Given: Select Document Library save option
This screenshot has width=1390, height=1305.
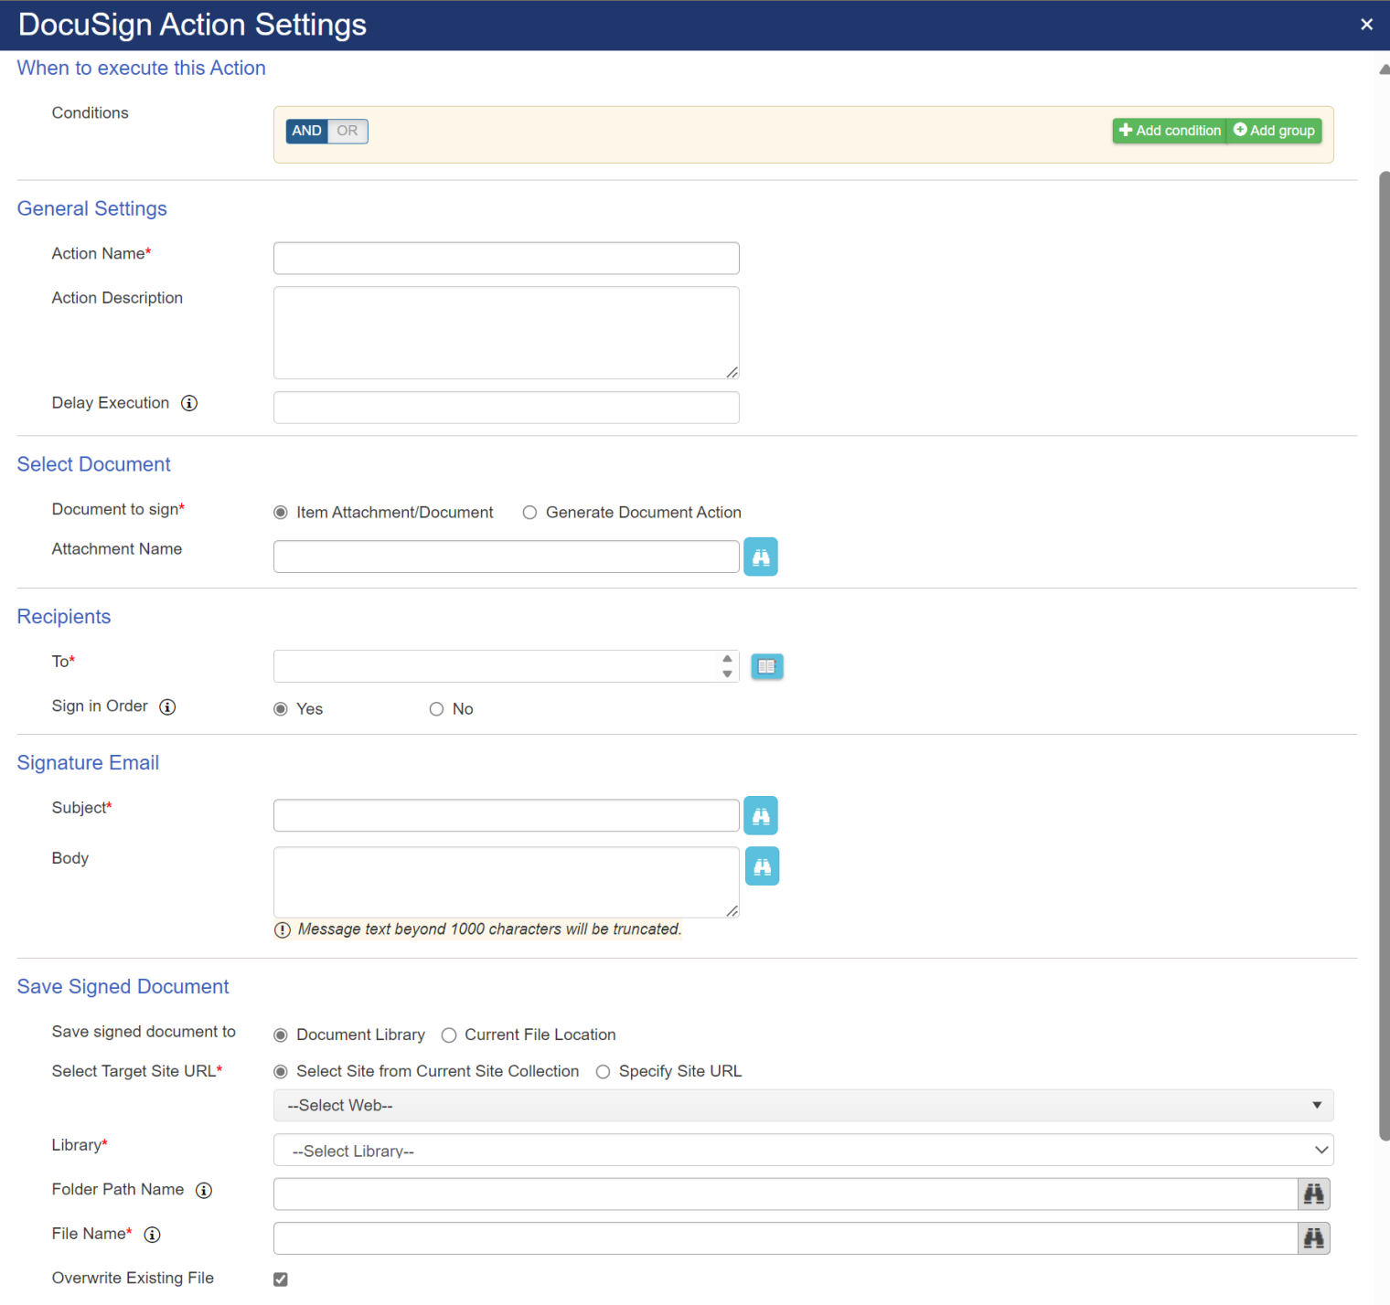Looking at the screenshot, I should (x=281, y=1035).
